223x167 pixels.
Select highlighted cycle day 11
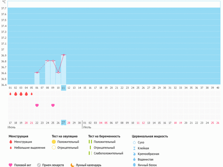(63, 88)
